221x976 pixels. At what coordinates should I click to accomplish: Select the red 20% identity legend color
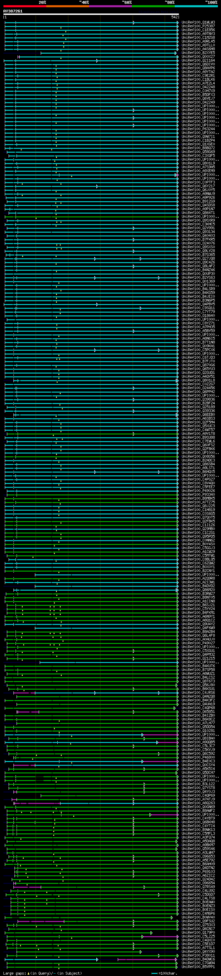coord(25,6)
